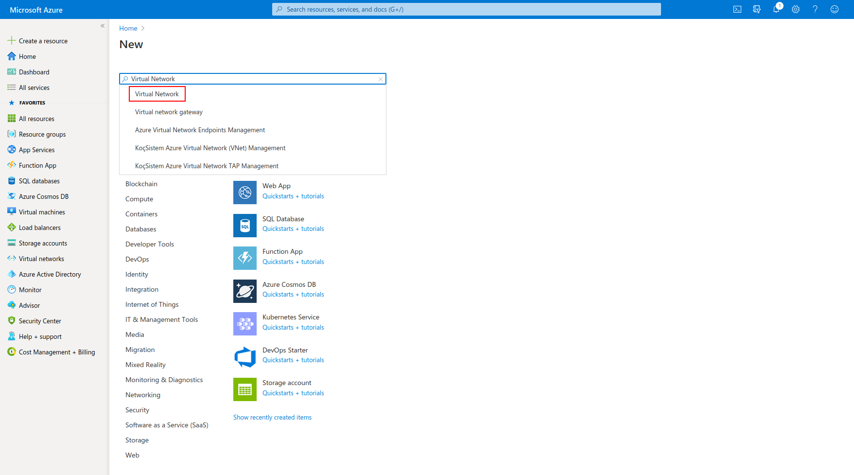Click Security Center shield icon
The image size is (854, 475).
pyautogui.click(x=12, y=321)
